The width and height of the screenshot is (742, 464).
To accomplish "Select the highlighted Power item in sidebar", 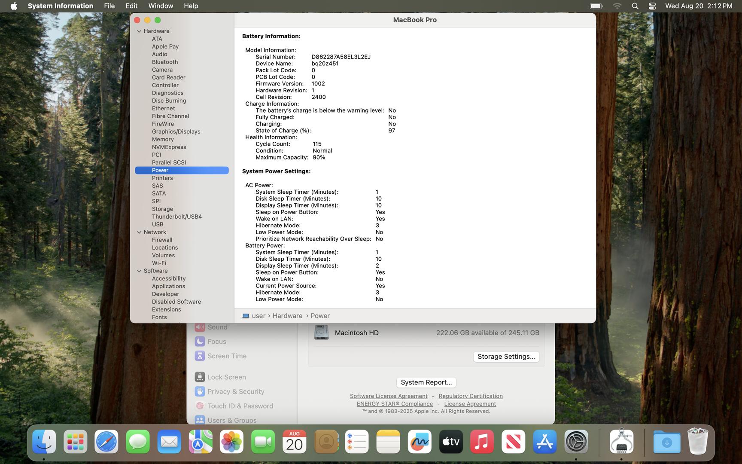I will (182, 170).
